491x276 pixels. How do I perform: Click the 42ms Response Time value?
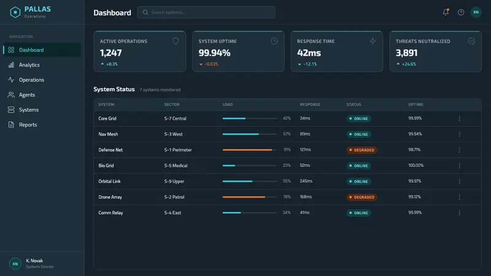tap(309, 53)
